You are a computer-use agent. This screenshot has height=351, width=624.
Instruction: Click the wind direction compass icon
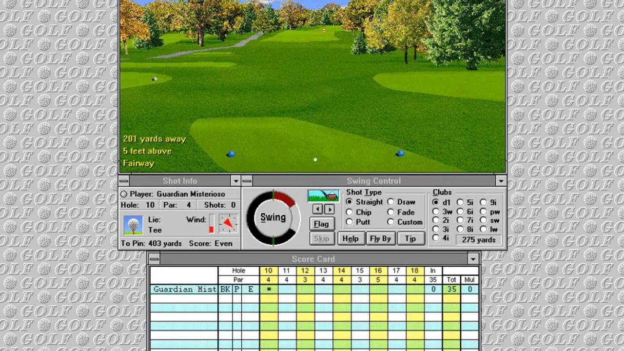228,224
